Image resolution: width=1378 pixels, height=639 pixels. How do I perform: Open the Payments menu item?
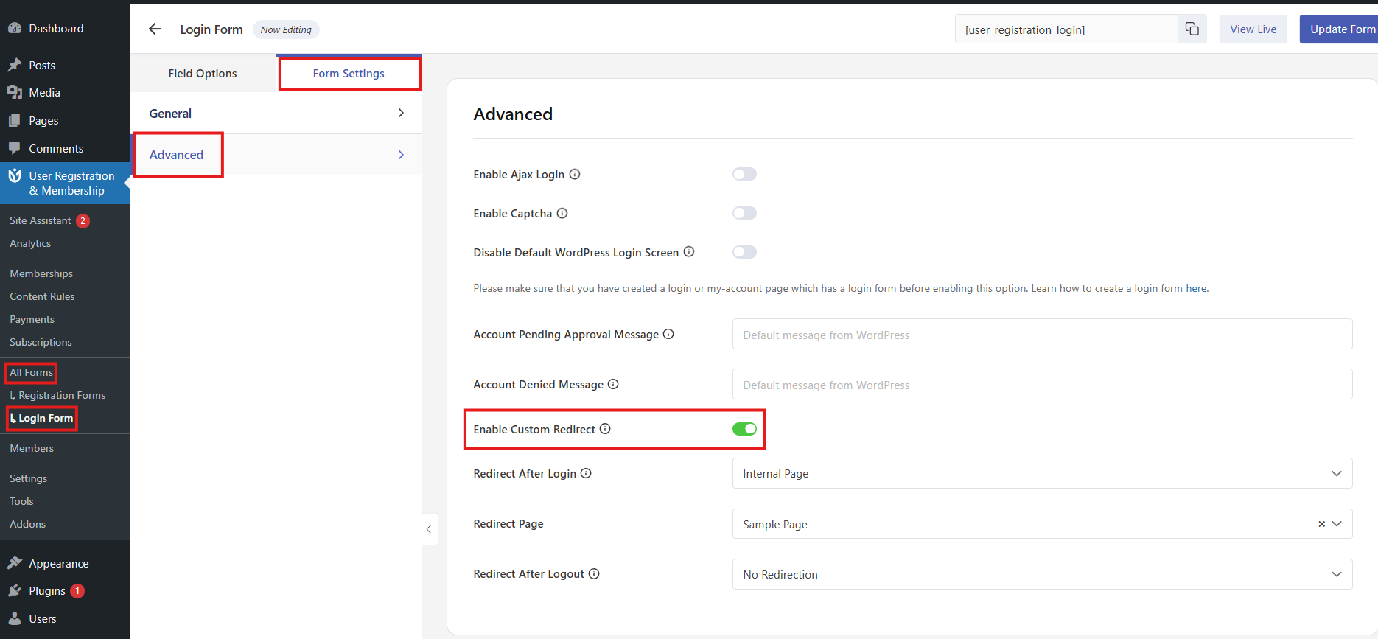click(32, 319)
